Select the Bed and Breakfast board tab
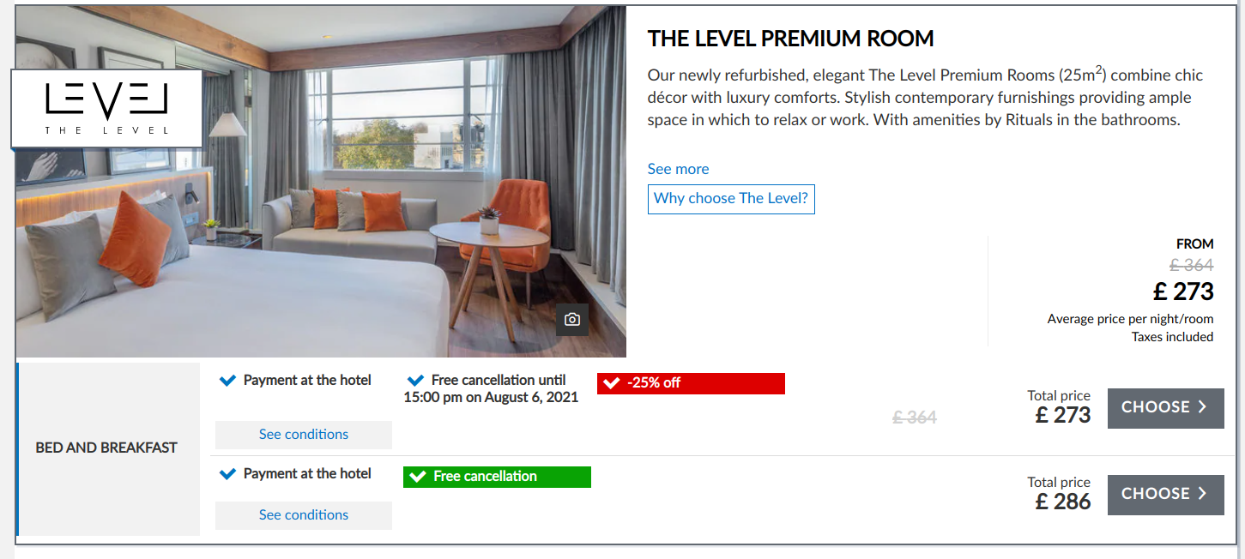This screenshot has height=559, width=1245. coord(108,448)
